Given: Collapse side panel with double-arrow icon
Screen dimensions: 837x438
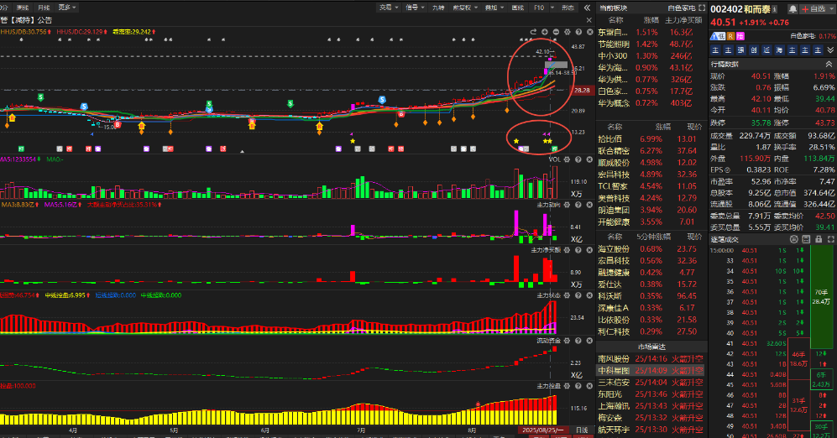Looking at the screenshot, I should (x=587, y=8).
